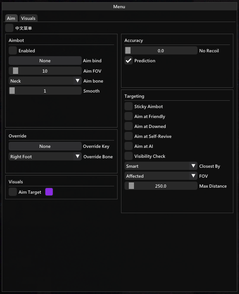Expand the FOV Affected dropdown
Screen dimensions: 239x294
pos(161,176)
